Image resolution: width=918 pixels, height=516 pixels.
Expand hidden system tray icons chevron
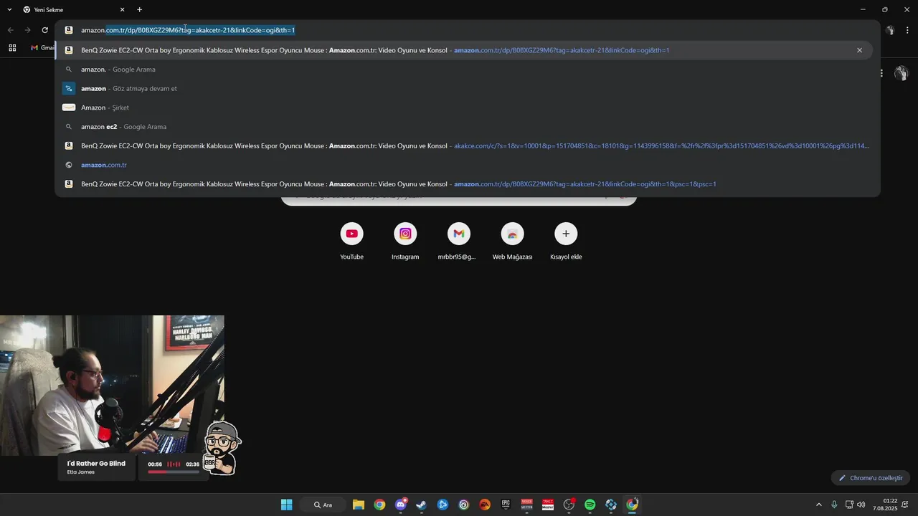[819, 505]
